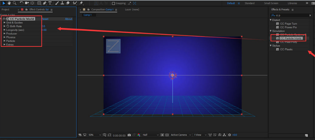Enable the Snapping checkbox

pos(113,3)
